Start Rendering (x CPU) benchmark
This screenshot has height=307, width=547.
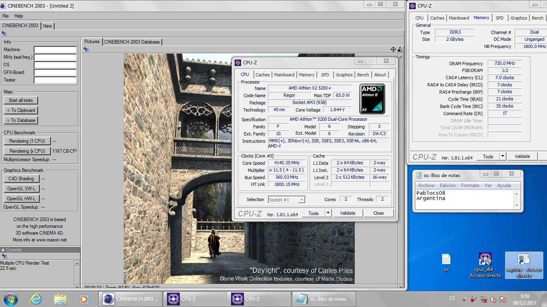coord(27,151)
